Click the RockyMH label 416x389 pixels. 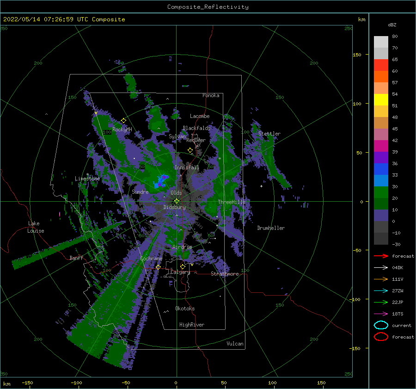[x=122, y=130]
